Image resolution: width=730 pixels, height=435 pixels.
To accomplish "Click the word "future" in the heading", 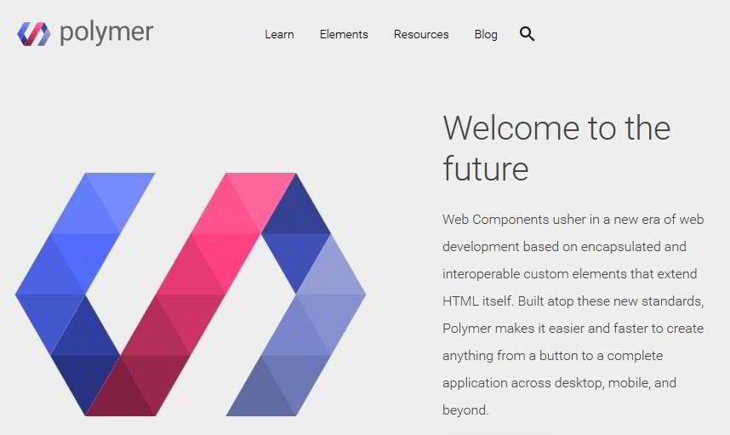I will (x=486, y=168).
